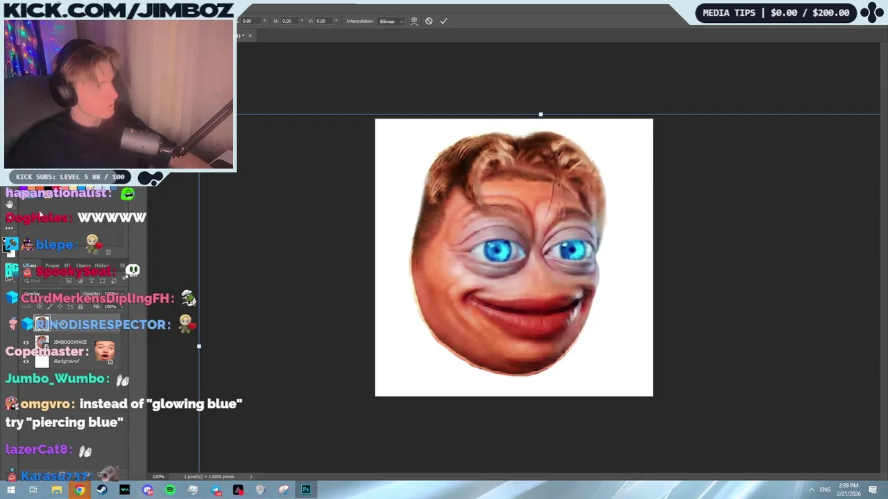Click the ENG language indicator

coord(826,490)
